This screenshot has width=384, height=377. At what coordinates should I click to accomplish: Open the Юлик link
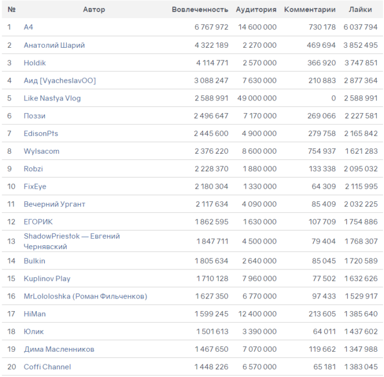(34, 331)
